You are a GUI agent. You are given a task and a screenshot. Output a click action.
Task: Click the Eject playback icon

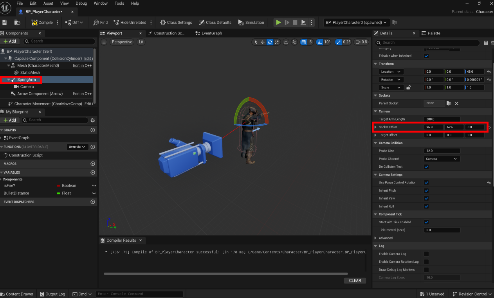[x=303, y=23]
